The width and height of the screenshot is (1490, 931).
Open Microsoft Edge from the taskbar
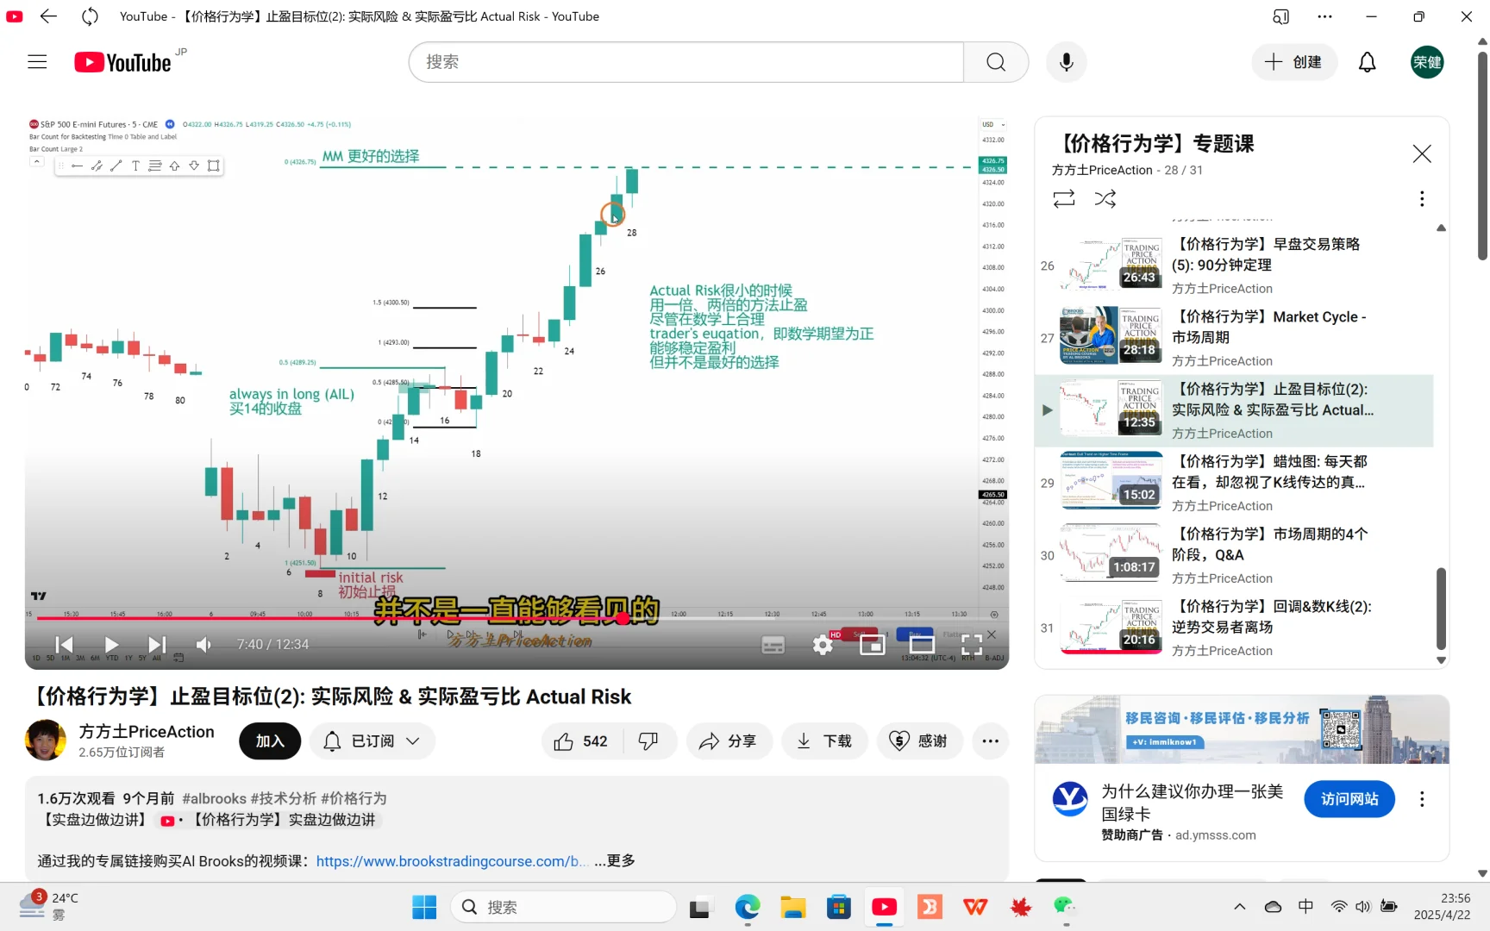click(x=748, y=907)
